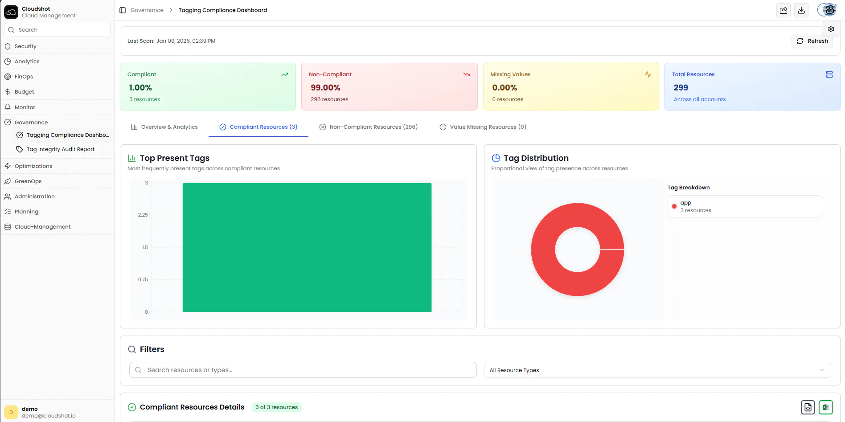Click the download icon in header
845x422 pixels.
point(801,10)
